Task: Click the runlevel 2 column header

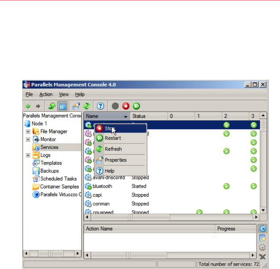Action: point(235,116)
